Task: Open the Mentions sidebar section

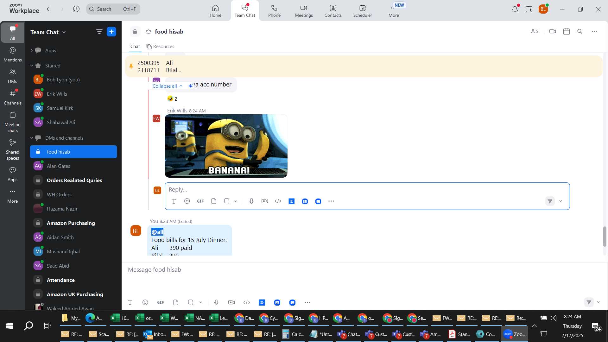Action: 13,54
